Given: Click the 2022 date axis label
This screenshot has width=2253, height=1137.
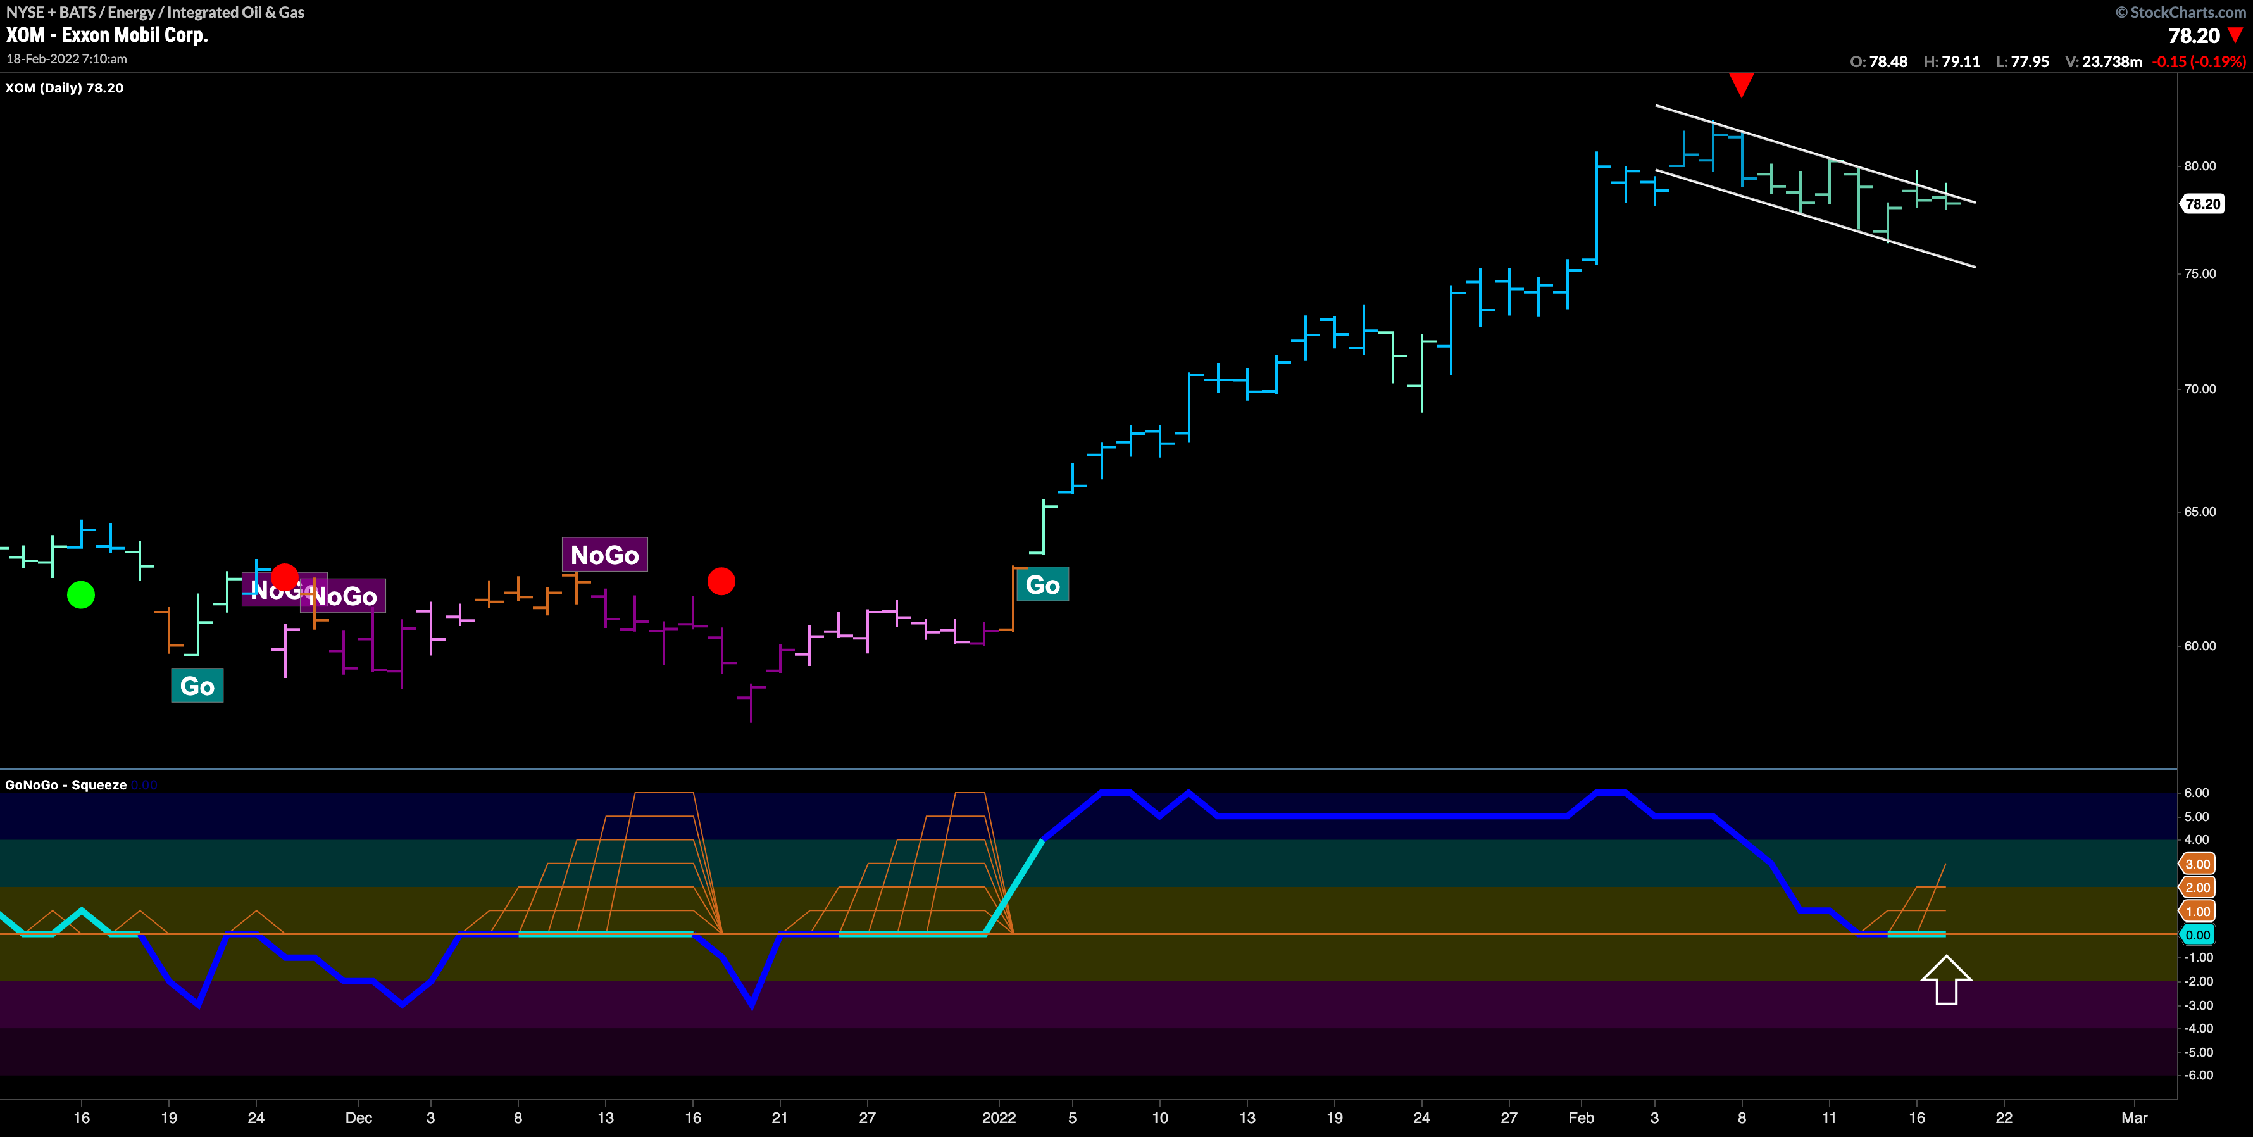Looking at the screenshot, I should tap(999, 1118).
